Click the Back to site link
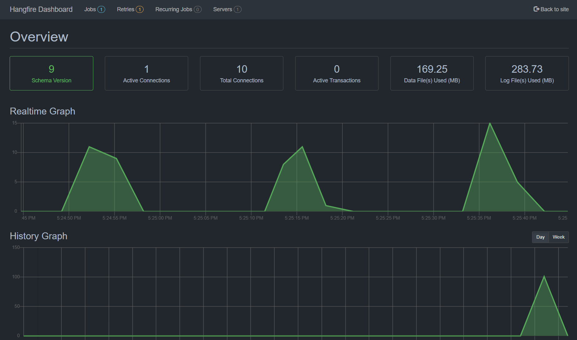577x340 pixels. [x=554, y=9]
